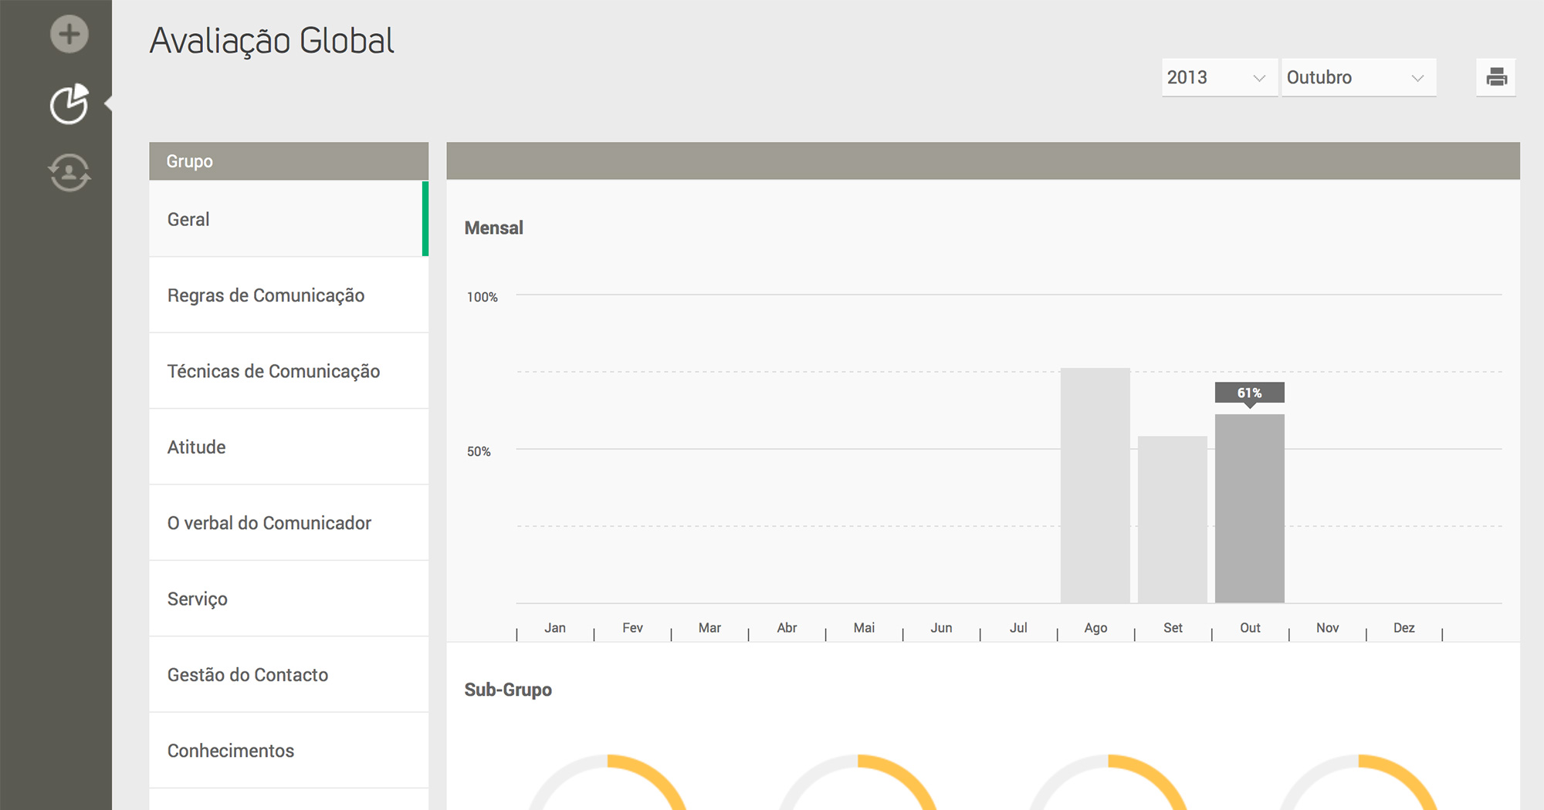Click the Set bar in monthly chart
Screen dimensions: 1544x810
tap(1173, 519)
